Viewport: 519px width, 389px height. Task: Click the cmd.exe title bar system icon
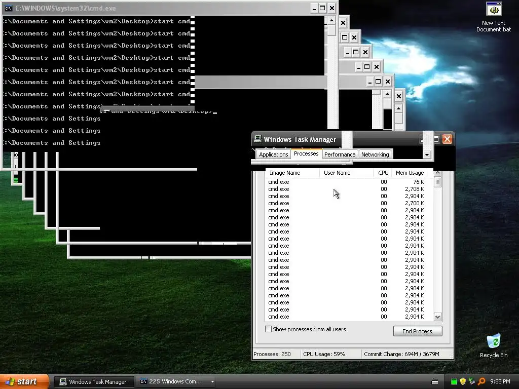[x=8, y=8]
